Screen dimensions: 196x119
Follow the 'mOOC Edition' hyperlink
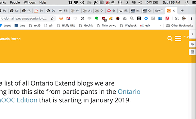(19, 100)
